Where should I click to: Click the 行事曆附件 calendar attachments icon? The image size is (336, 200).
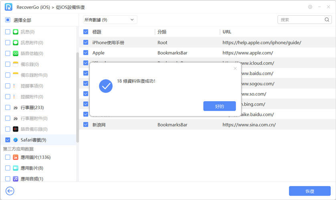tap(15, 118)
